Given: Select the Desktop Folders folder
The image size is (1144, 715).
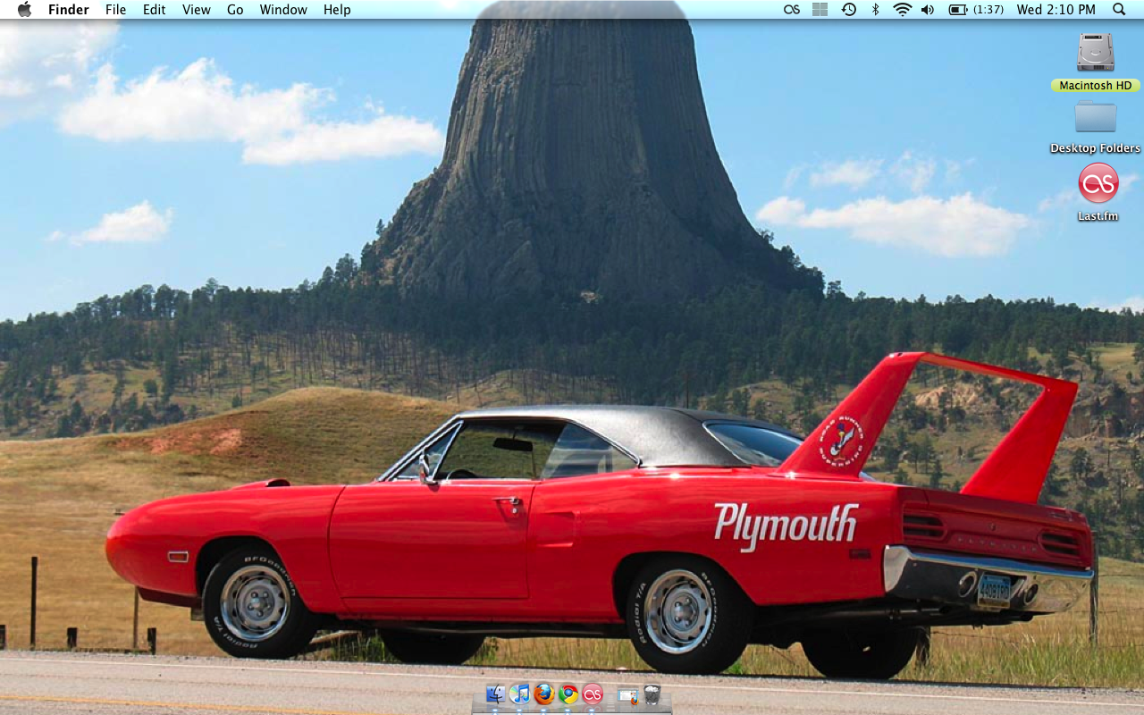Looking at the screenshot, I should tap(1095, 117).
